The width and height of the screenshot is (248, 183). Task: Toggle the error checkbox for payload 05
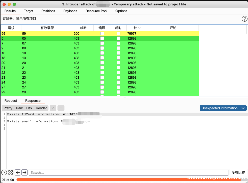(102, 38)
